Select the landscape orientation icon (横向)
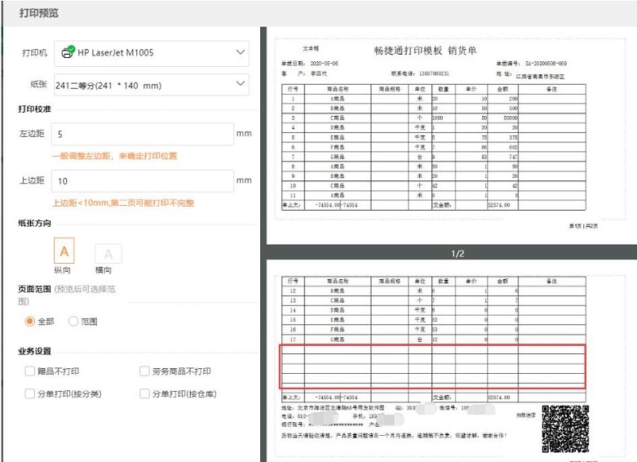This screenshot has width=637, height=462. click(108, 254)
